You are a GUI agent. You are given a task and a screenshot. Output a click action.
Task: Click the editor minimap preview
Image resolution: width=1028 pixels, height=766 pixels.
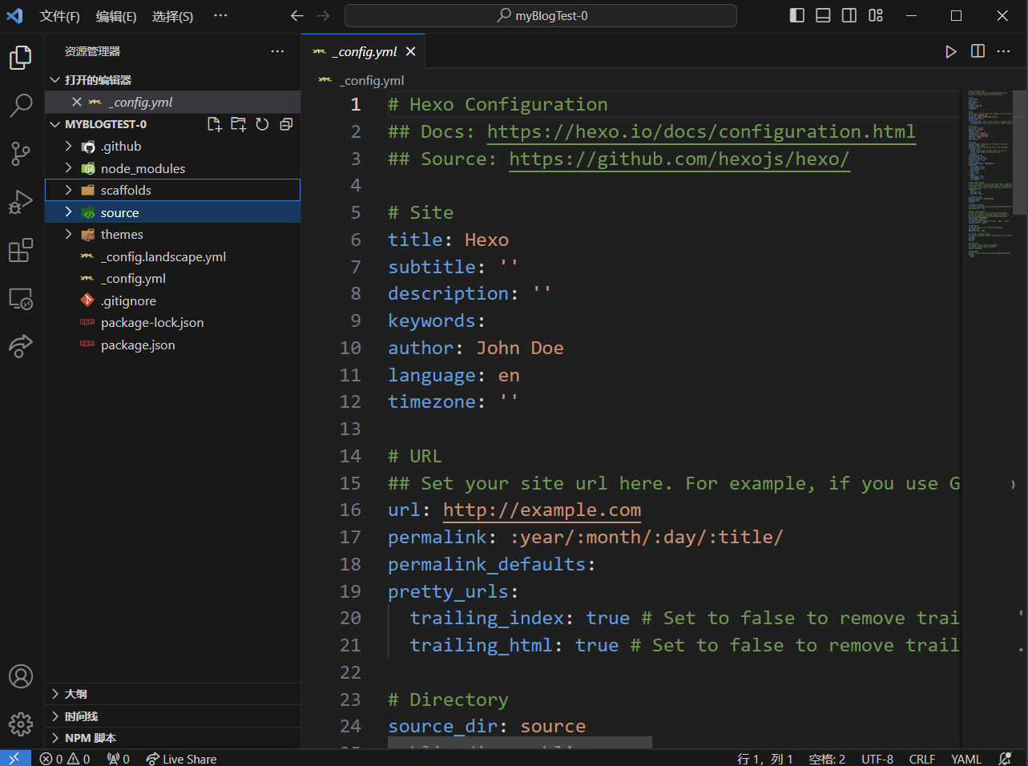pos(990,172)
